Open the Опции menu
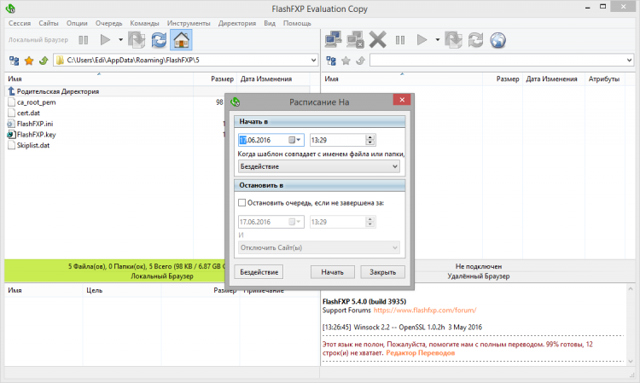 pyautogui.click(x=77, y=23)
